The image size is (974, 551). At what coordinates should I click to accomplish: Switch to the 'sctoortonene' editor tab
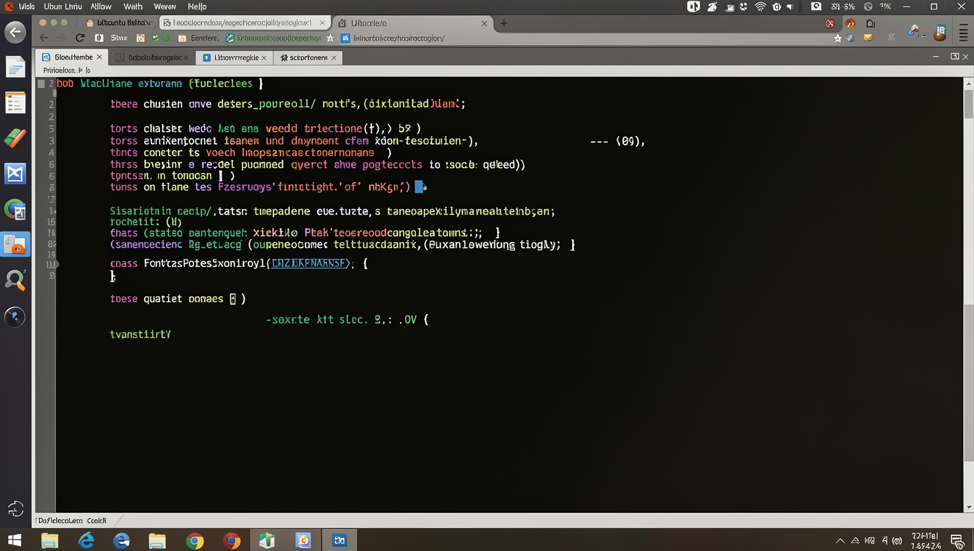[308, 58]
